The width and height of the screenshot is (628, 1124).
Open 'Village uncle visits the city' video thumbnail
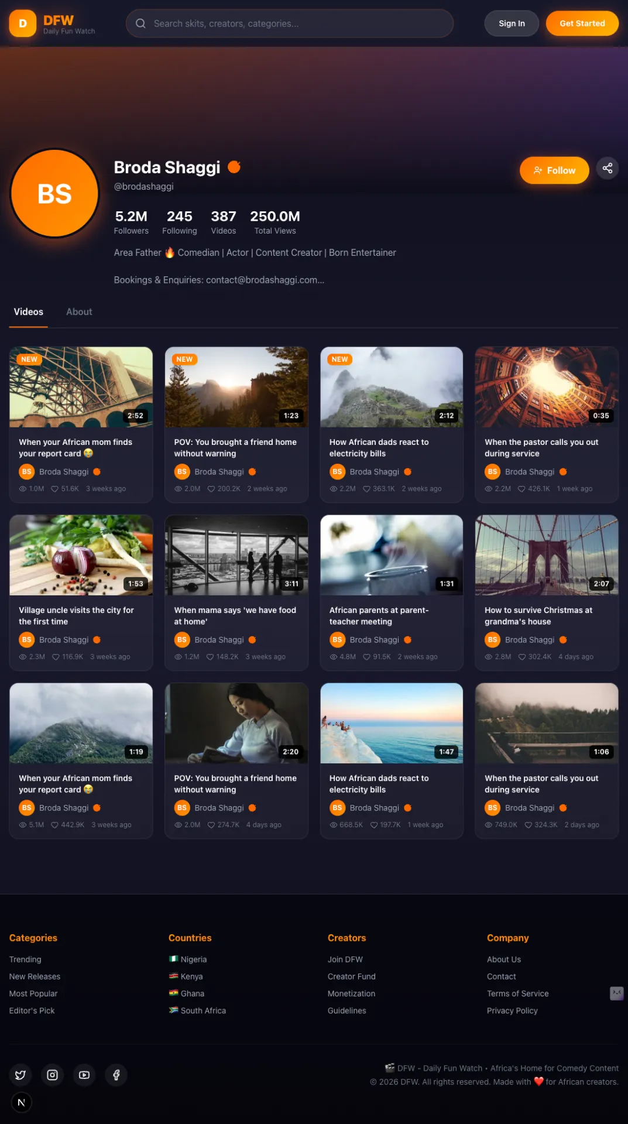(81, 555)
